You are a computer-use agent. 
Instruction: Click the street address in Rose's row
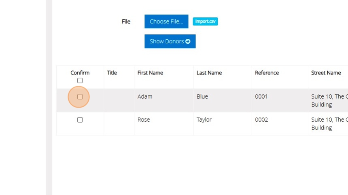pos(328,123)
